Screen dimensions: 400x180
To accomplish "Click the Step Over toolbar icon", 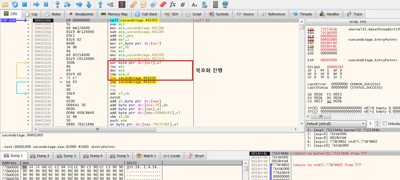I will [67, 4].
